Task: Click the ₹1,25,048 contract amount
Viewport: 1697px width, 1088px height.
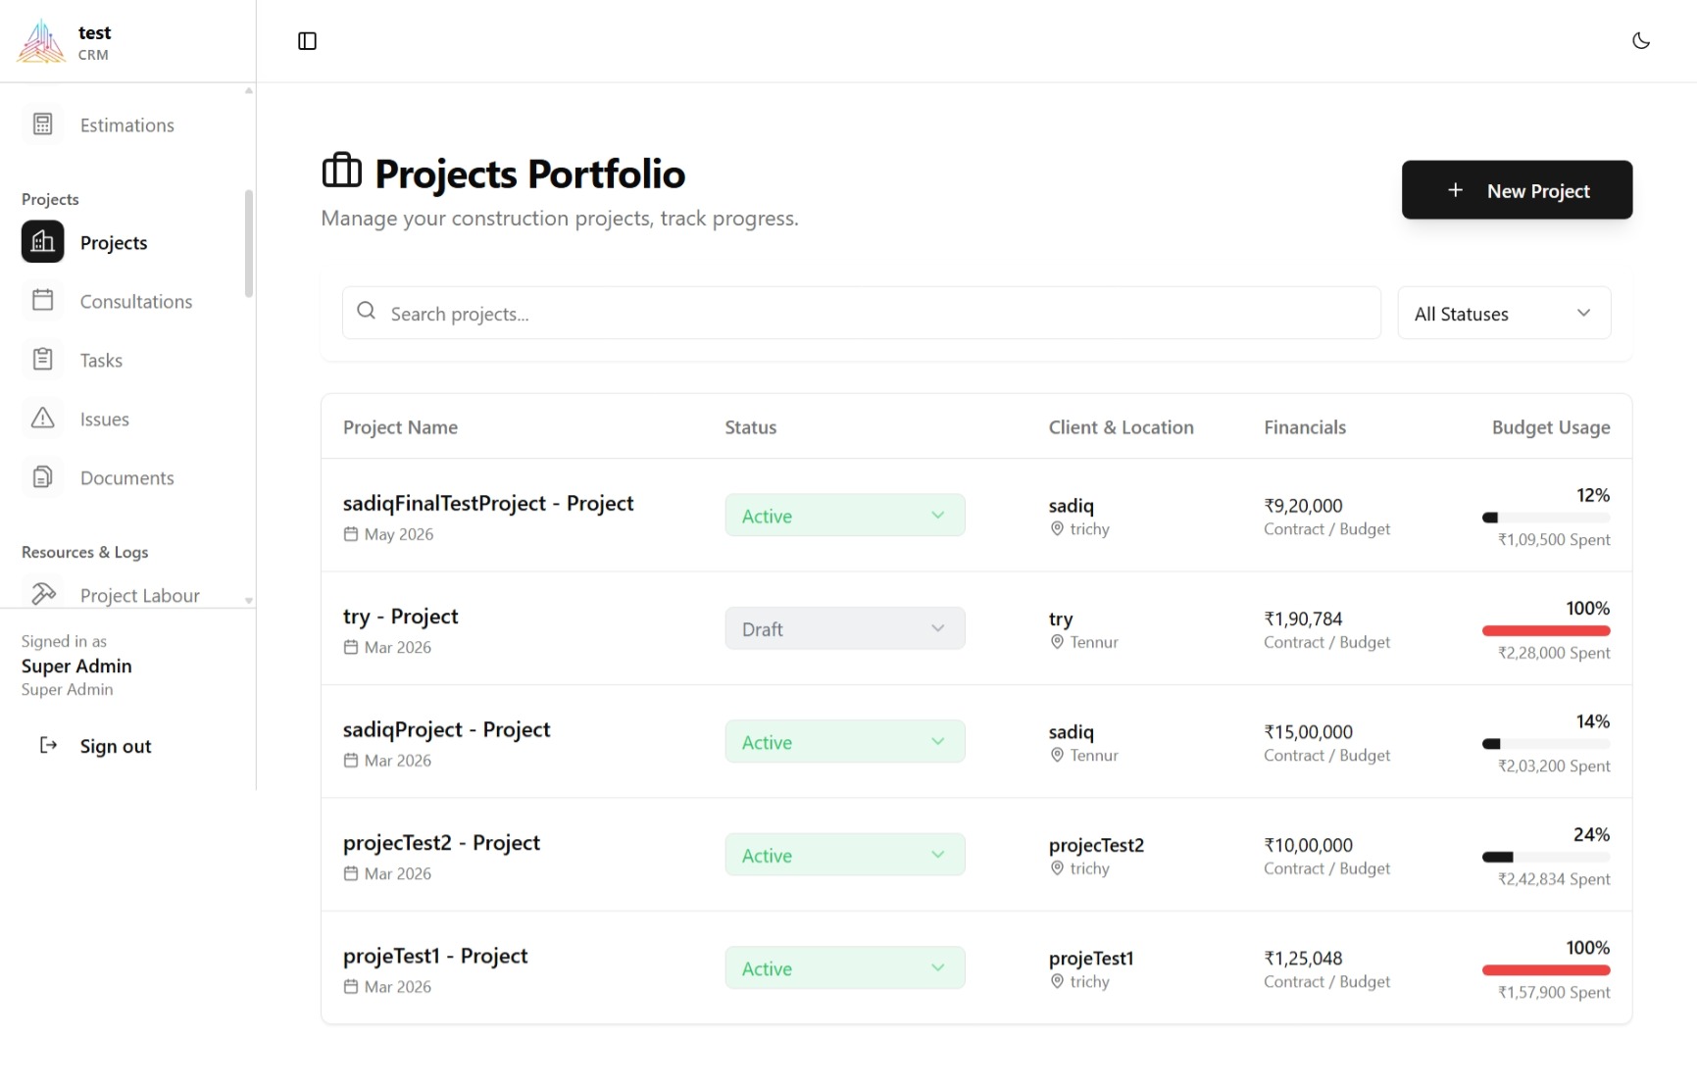Action: coord(1303,959)
